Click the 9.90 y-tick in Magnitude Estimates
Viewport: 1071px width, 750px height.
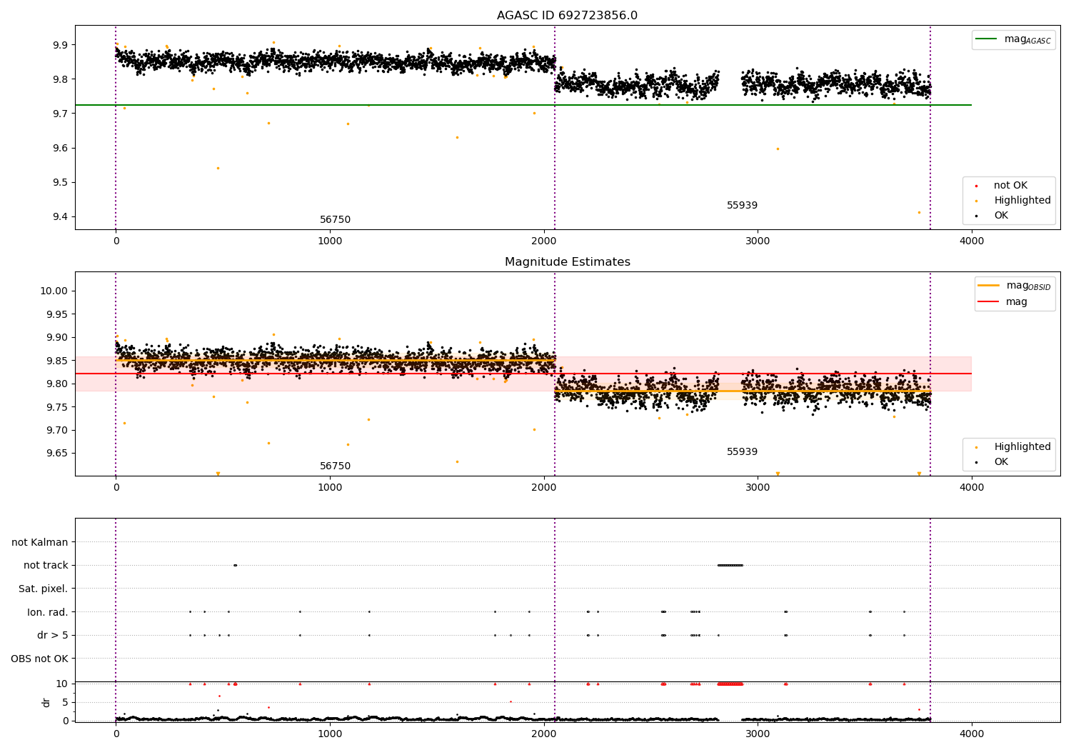coord(57,338)
